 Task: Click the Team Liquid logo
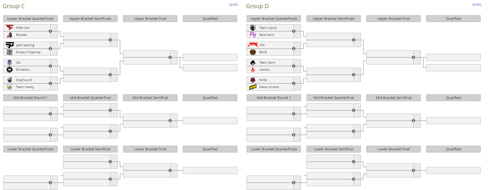click(253, 28)
